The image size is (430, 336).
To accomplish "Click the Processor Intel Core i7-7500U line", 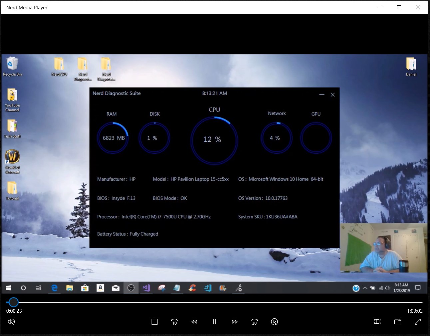I will point(154,217).
